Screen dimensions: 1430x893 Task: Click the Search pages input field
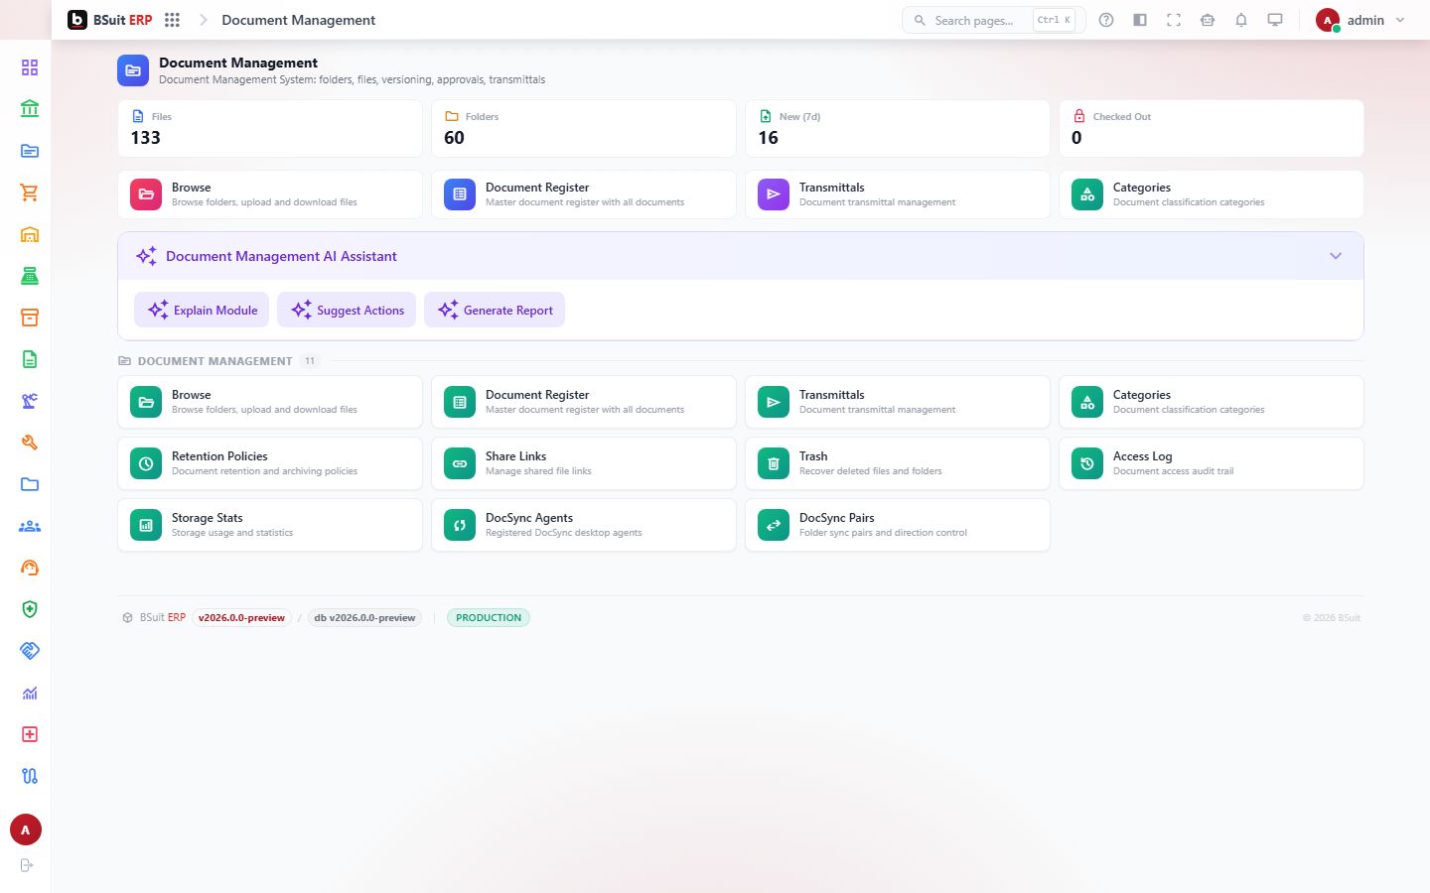point(994,20)
